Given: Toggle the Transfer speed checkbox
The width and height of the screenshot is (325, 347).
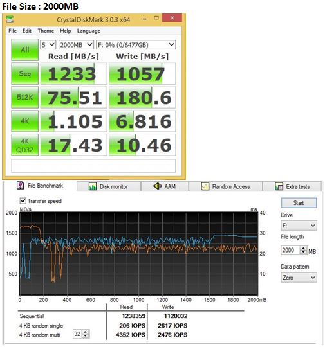Looking at the screenshot, I should [x=23, y=200].
